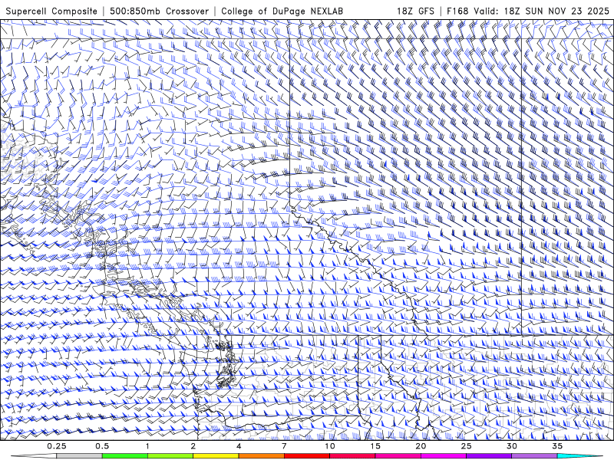The height and width of the screenshot is (460, 614).
Task: Select the orange 4–7 color segment
Action: [x=261, y=456]
